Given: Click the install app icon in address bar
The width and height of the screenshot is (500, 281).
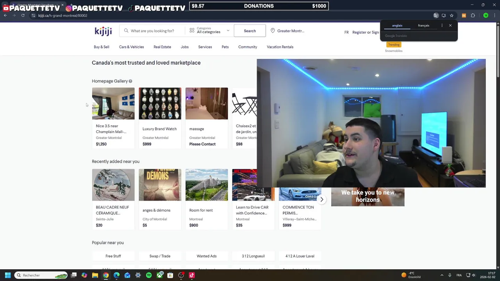Looking at the screenshot, I should coord(444,16).
